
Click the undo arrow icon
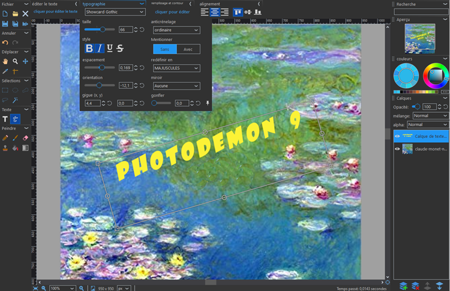5,43
